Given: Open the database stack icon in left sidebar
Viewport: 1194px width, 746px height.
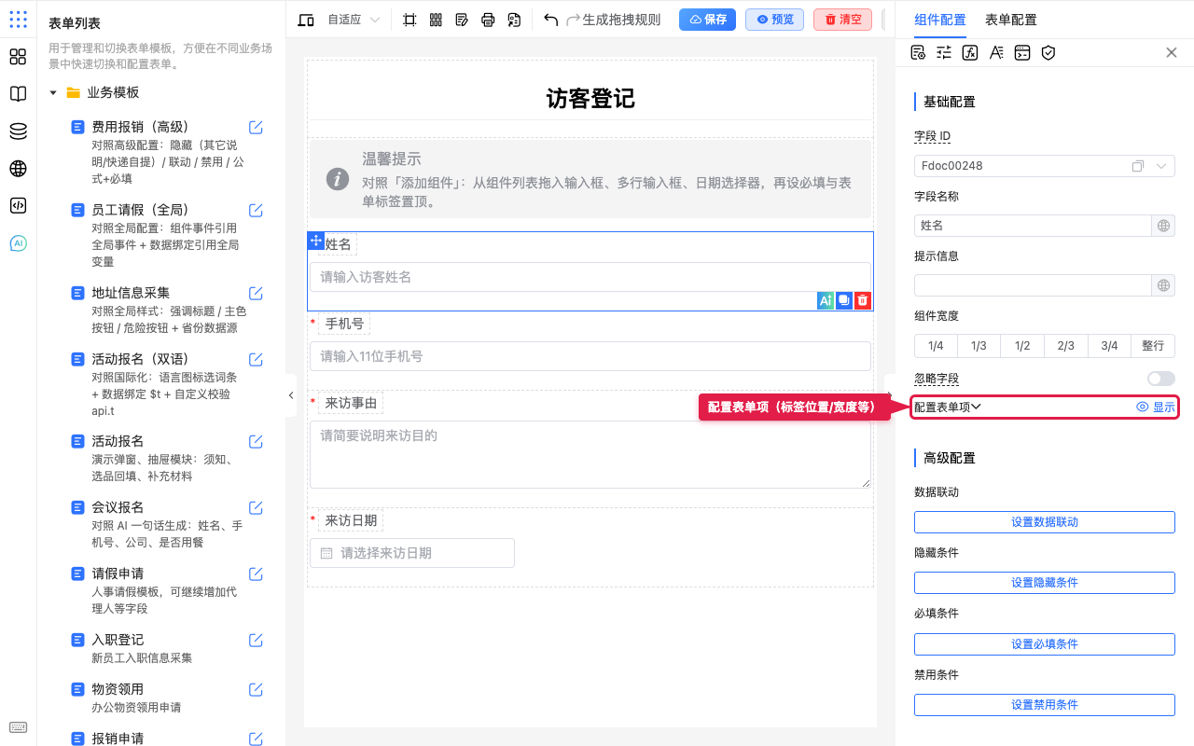Looking at the screenshot, I should click(18, 131).
